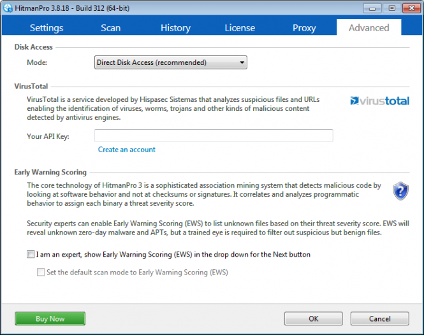This screenshot has width=424, height=335.
Task: Open the History tab
Action: [x=175, y=28]
